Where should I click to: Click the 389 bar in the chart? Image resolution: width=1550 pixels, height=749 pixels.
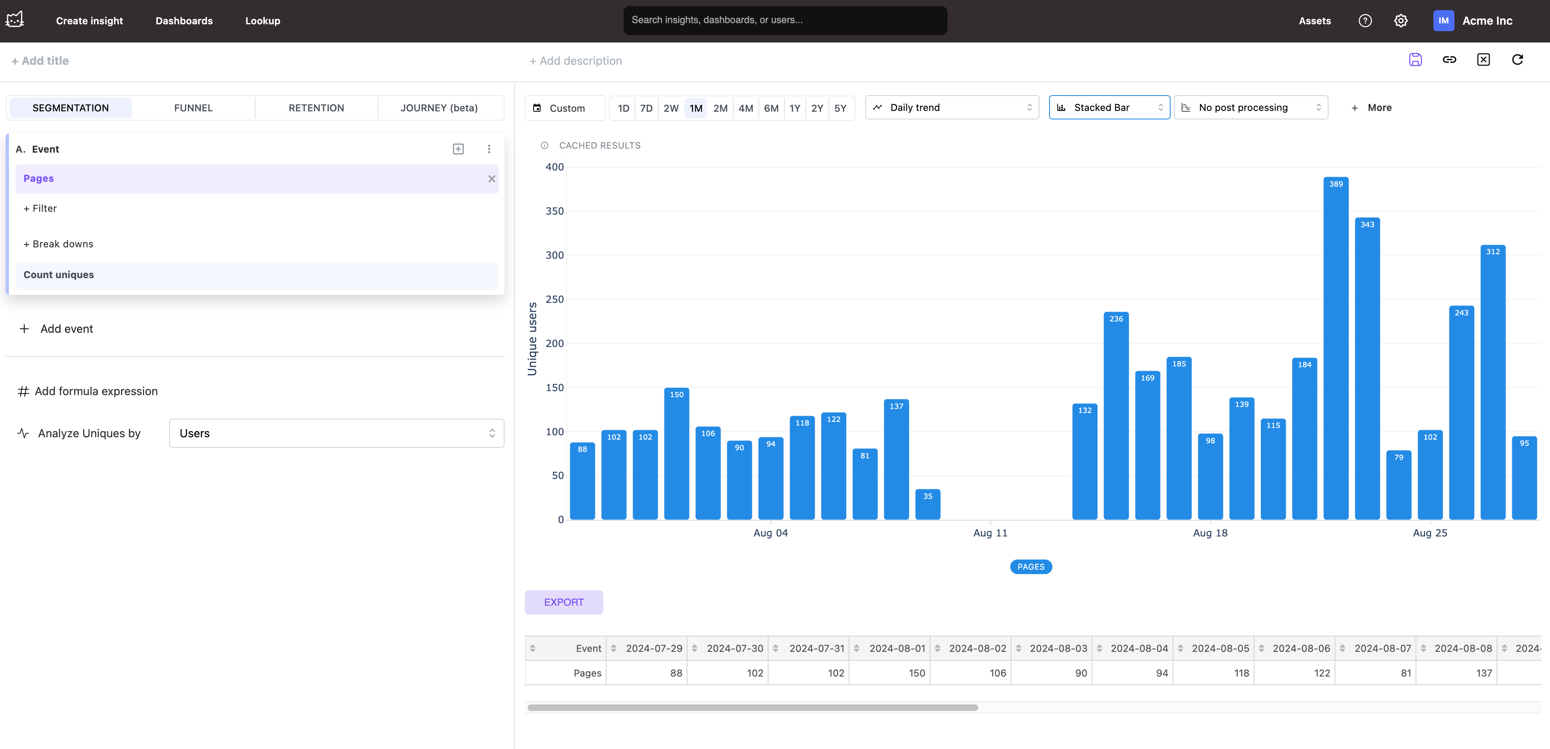pyautogui.click(x=1336, y=348)
